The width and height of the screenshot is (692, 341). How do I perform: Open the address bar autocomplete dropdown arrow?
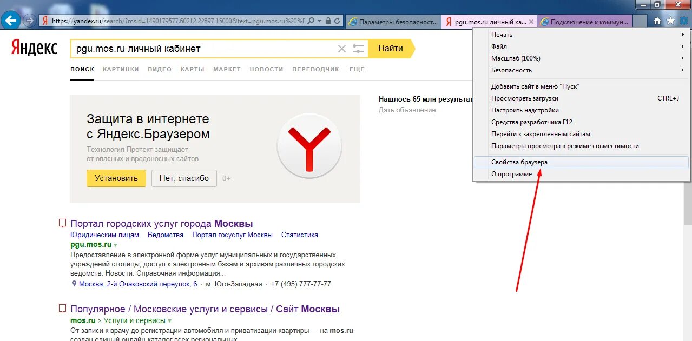coord(320,21)
